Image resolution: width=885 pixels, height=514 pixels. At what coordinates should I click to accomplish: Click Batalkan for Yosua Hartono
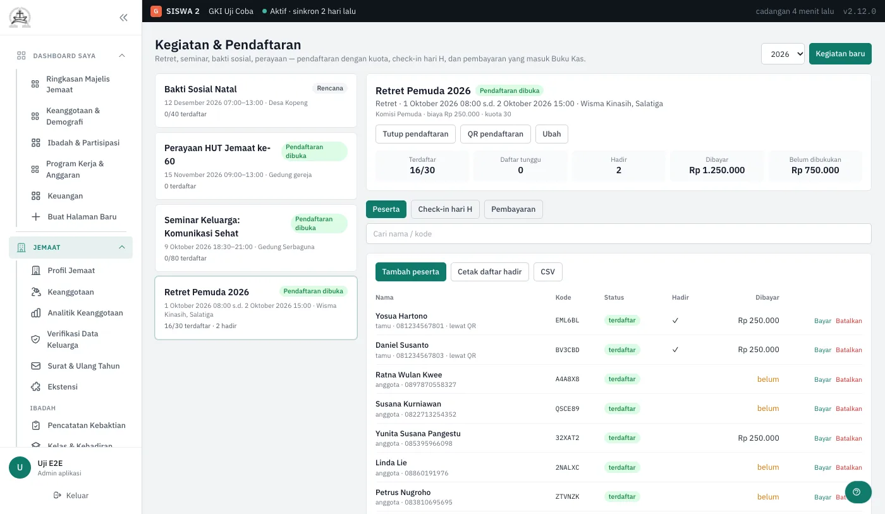point(849,321)
